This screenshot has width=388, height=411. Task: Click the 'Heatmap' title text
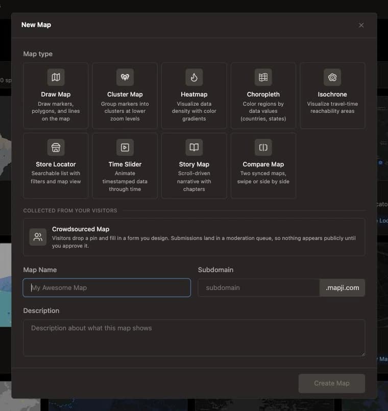click(194, 94)
